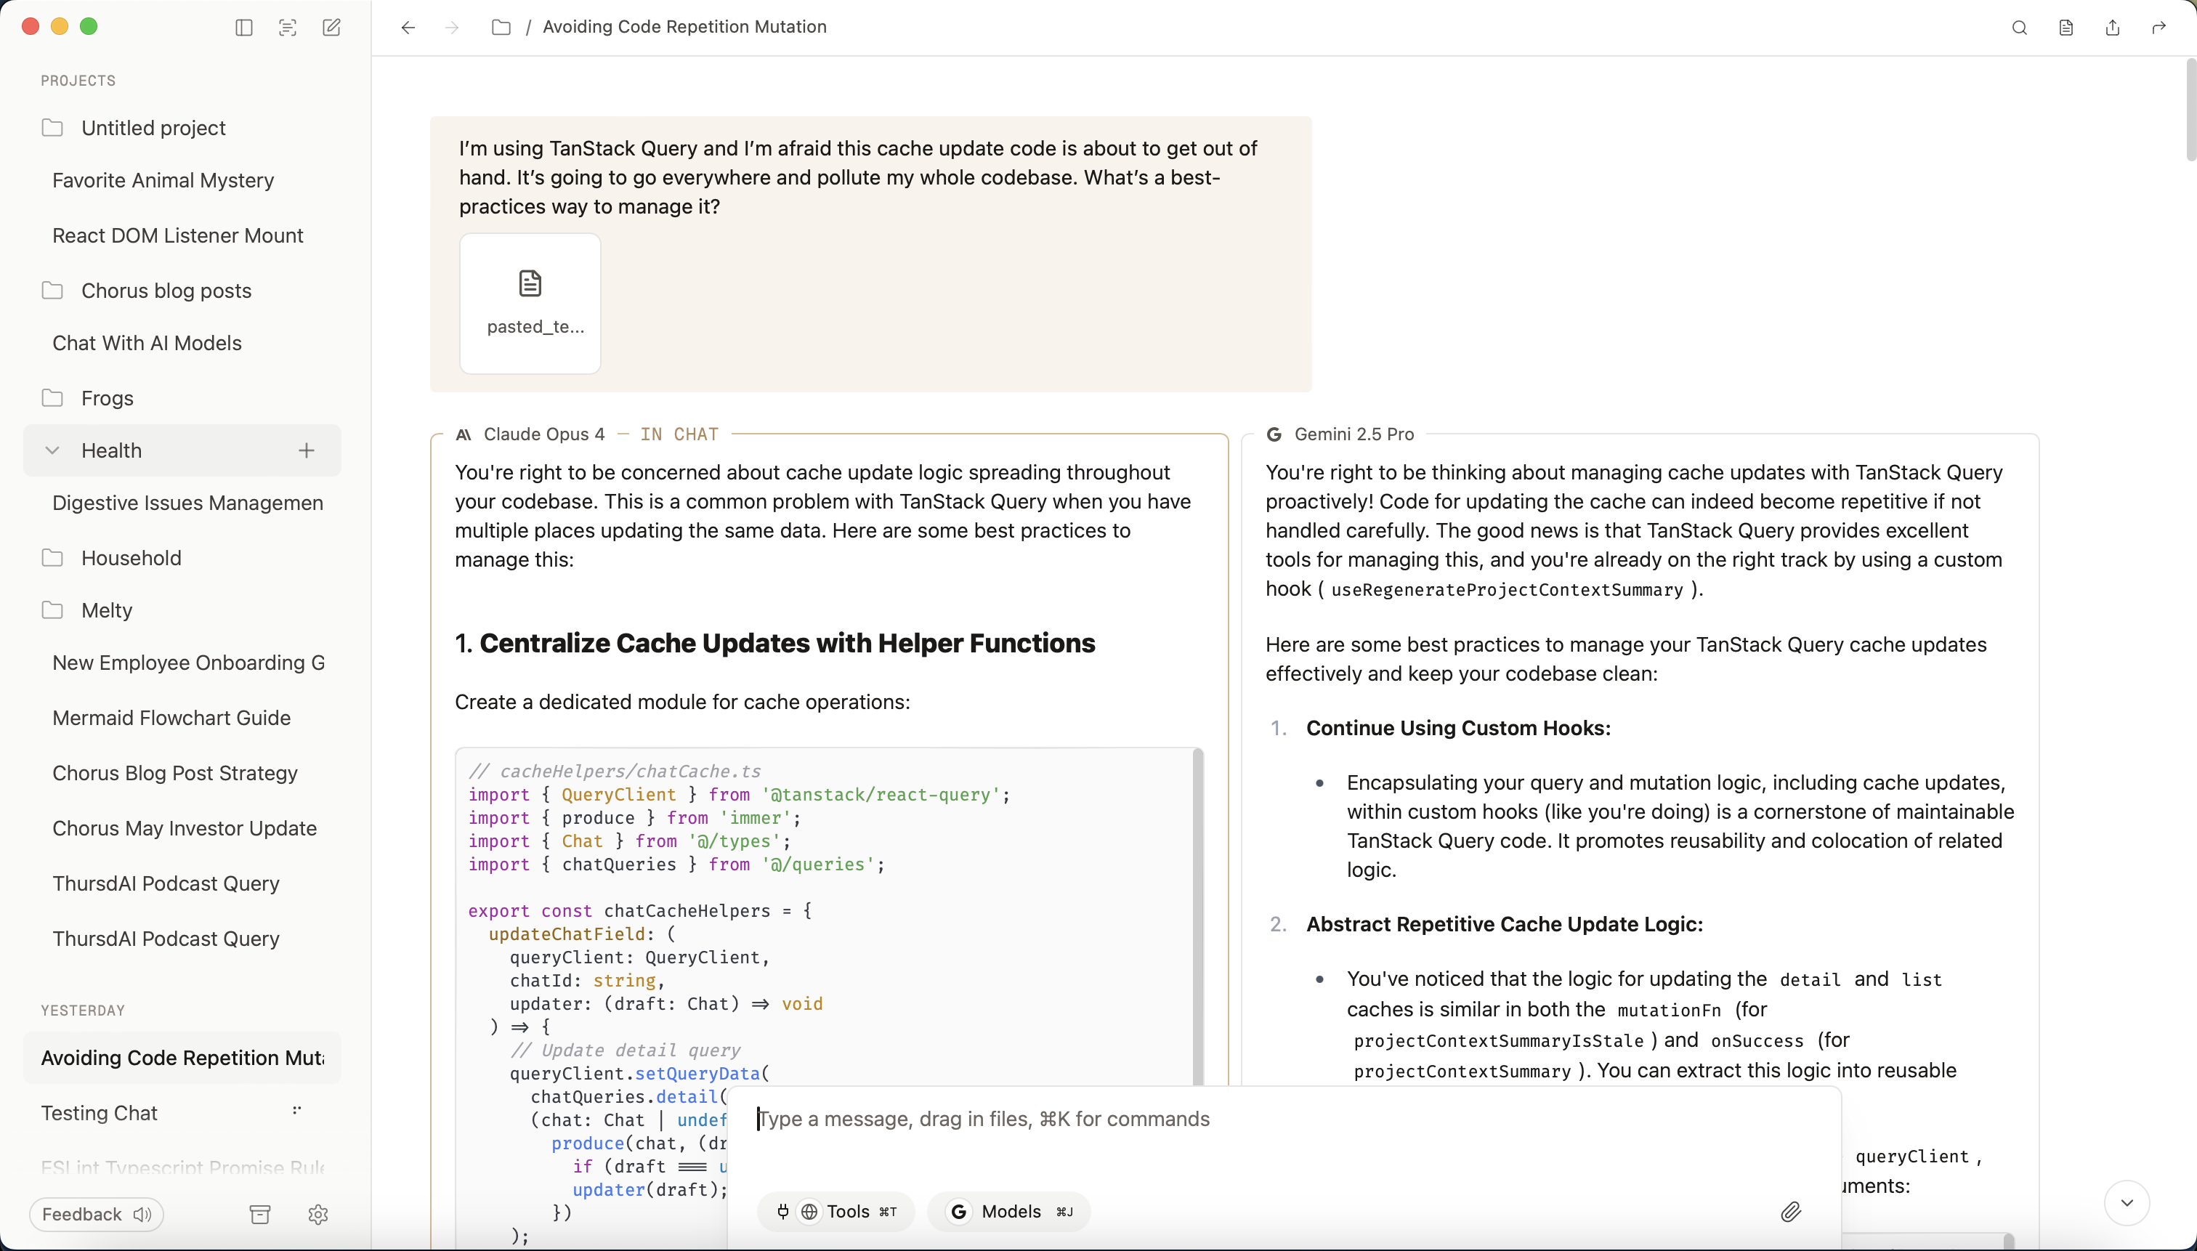2197x1251 pixels.
Task: Toggle the sidebar panel icon
Action: pyautogui.click(x=244, y=28)
